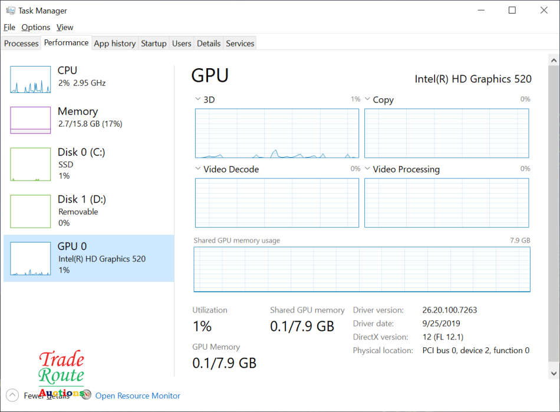Click the scroll down arrow on scrollbar

point(553,373)
